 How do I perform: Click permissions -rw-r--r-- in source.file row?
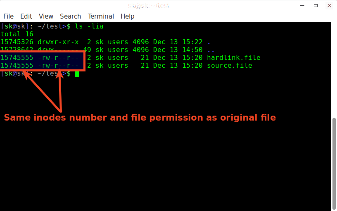tap(58, 66)
